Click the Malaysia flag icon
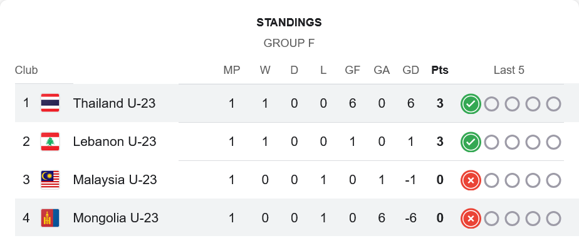This screenshot has height=248, width=579. pos(50,180)
